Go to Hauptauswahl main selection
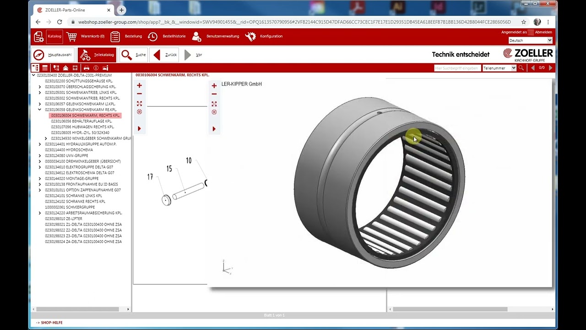Image resolution: width=586 pixels, height=330 pixels. coord(53,55)
